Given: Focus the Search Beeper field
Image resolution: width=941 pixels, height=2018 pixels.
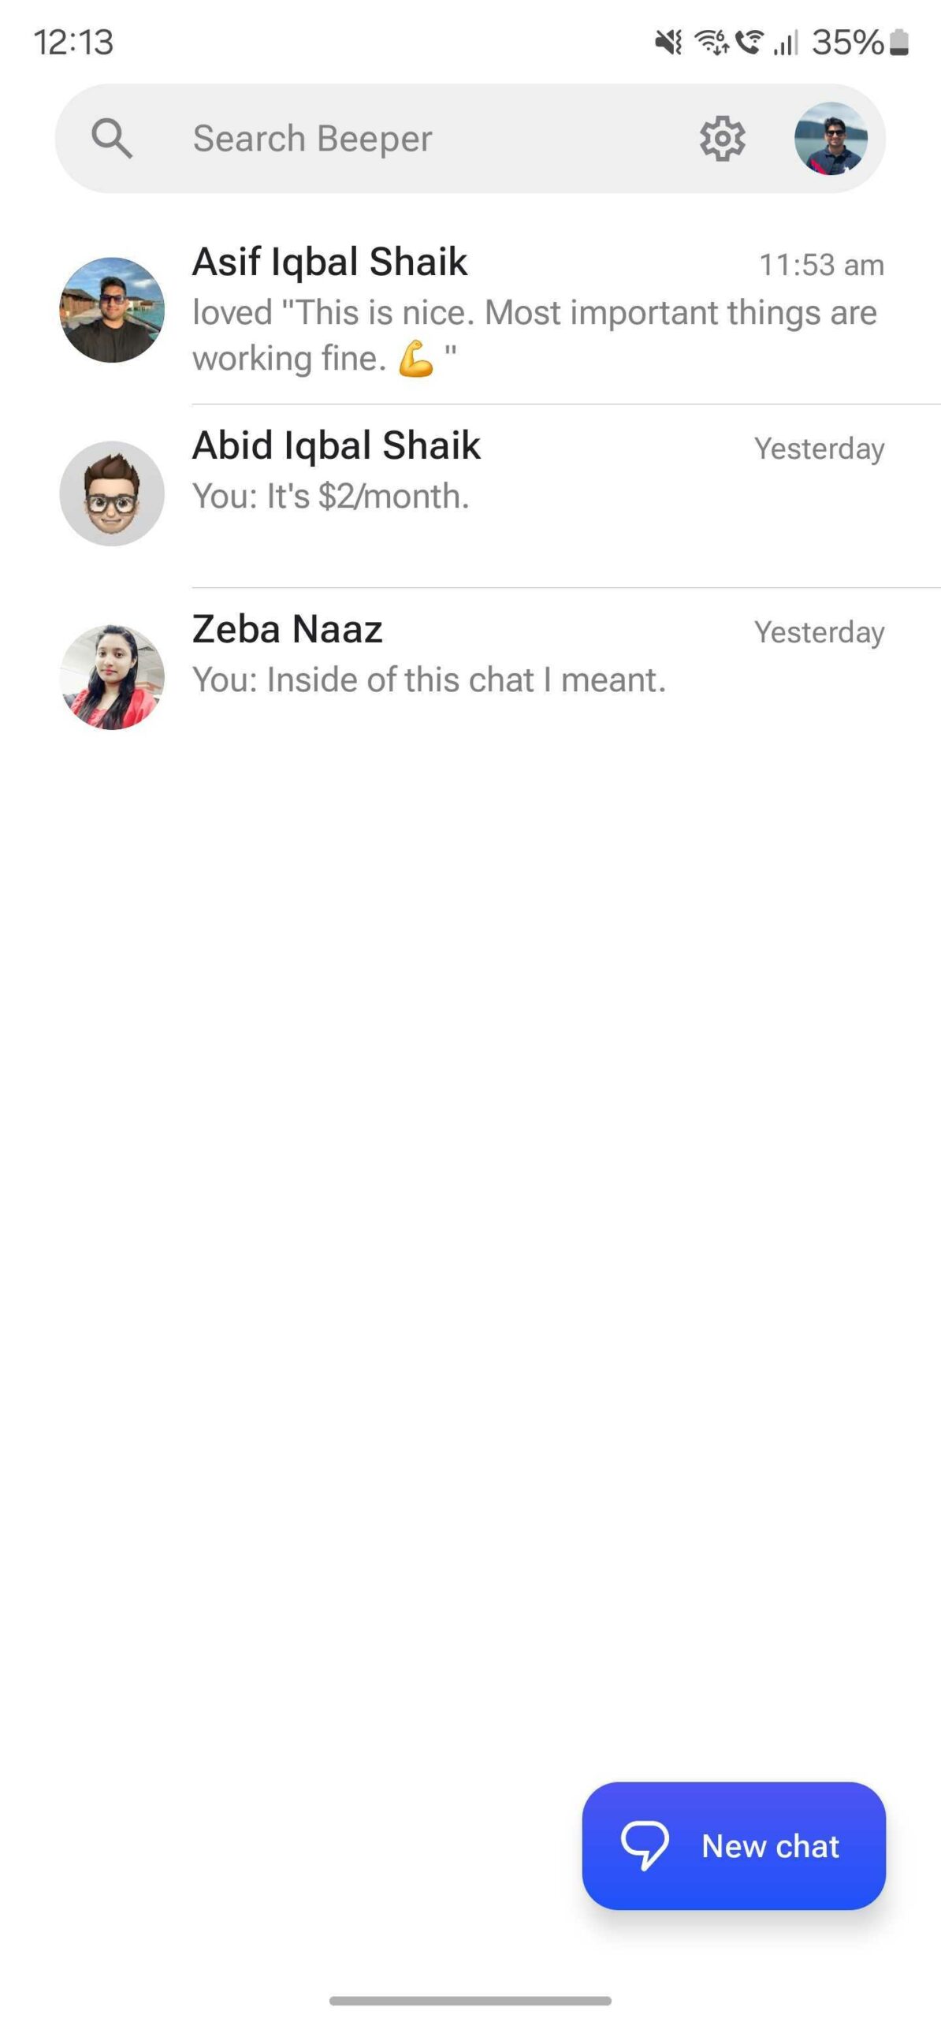Looking at the screenshot, I should pos(394,139).
